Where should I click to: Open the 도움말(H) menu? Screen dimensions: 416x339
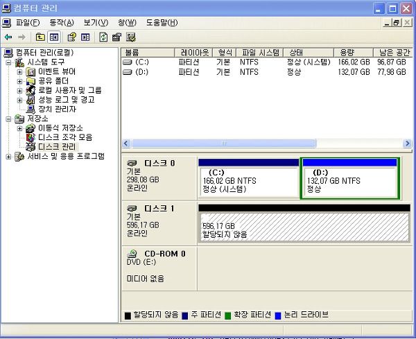tap(162, 23)
